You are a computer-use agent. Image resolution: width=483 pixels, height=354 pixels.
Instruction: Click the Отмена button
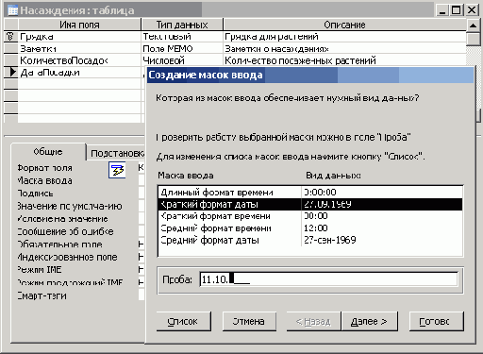[249, 321]
